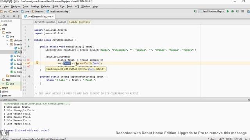The width and height of the screenshot is (250, 140).
Task: Open the Analyze menu
Action: 35,7
